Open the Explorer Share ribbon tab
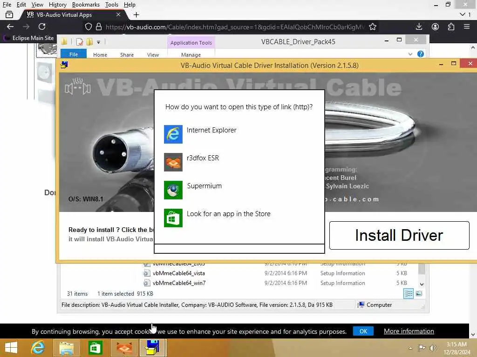 click(x=127, y=55)
